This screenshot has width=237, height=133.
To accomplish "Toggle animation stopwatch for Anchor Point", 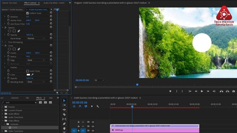I will pyautogui.click(x=8, y=20).
